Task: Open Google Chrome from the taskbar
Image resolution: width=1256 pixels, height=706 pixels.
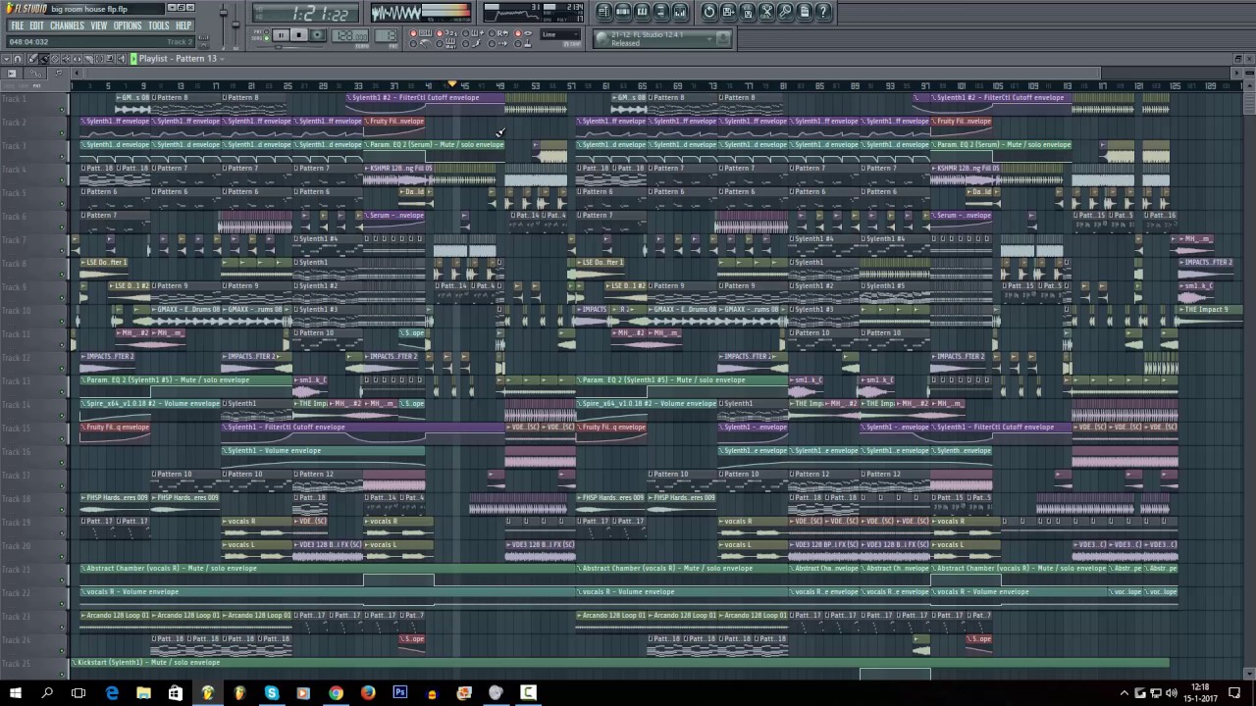Action: click(336, 693)
